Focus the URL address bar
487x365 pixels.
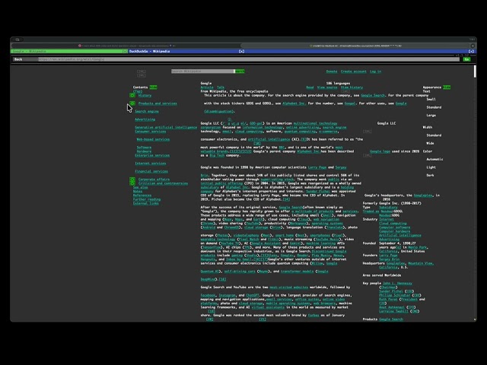tap(249, 59)
